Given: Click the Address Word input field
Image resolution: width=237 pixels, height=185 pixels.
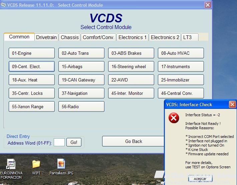Looking at the screenshot, I should [59, 142].
